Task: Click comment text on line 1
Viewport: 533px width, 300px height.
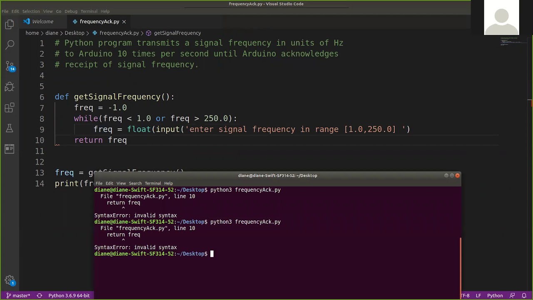Action: pos(199,43)
